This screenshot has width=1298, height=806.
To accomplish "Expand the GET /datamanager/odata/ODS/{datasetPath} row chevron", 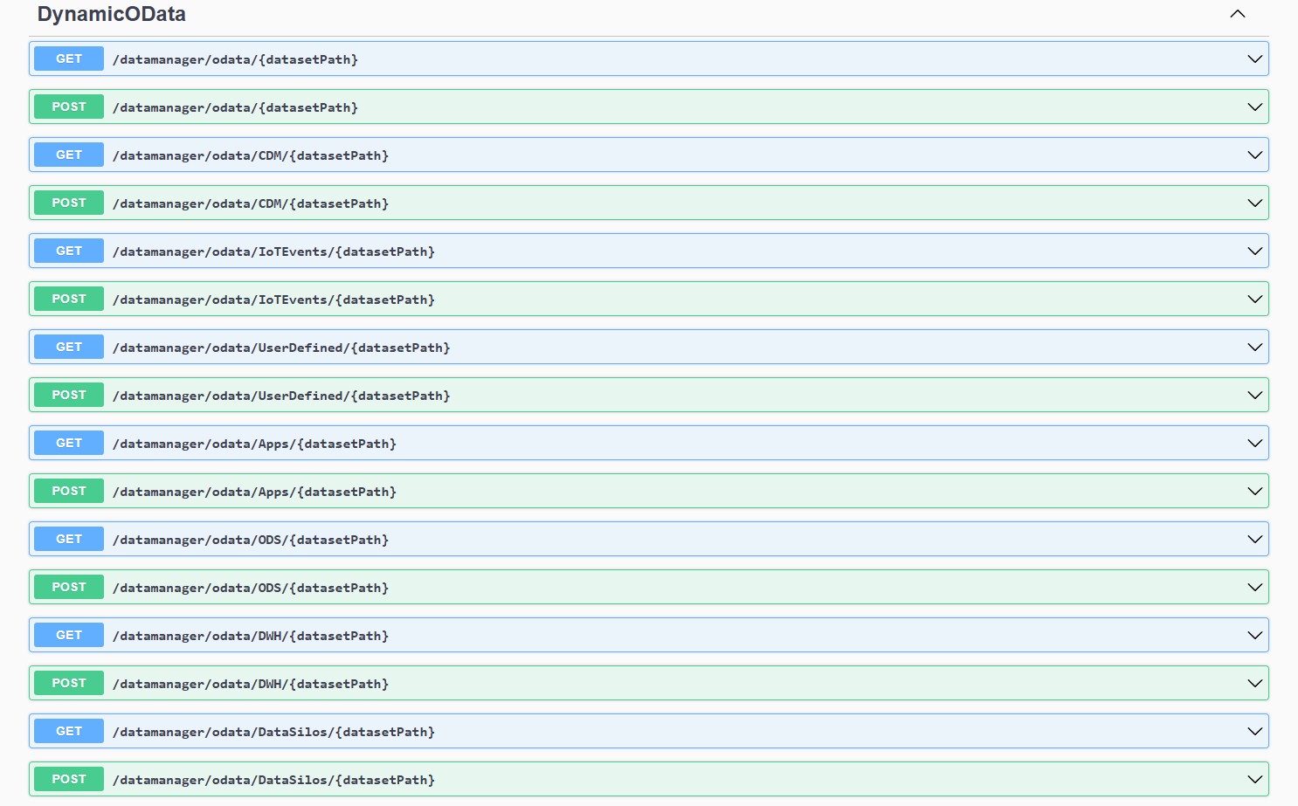I will (1255, 539).
